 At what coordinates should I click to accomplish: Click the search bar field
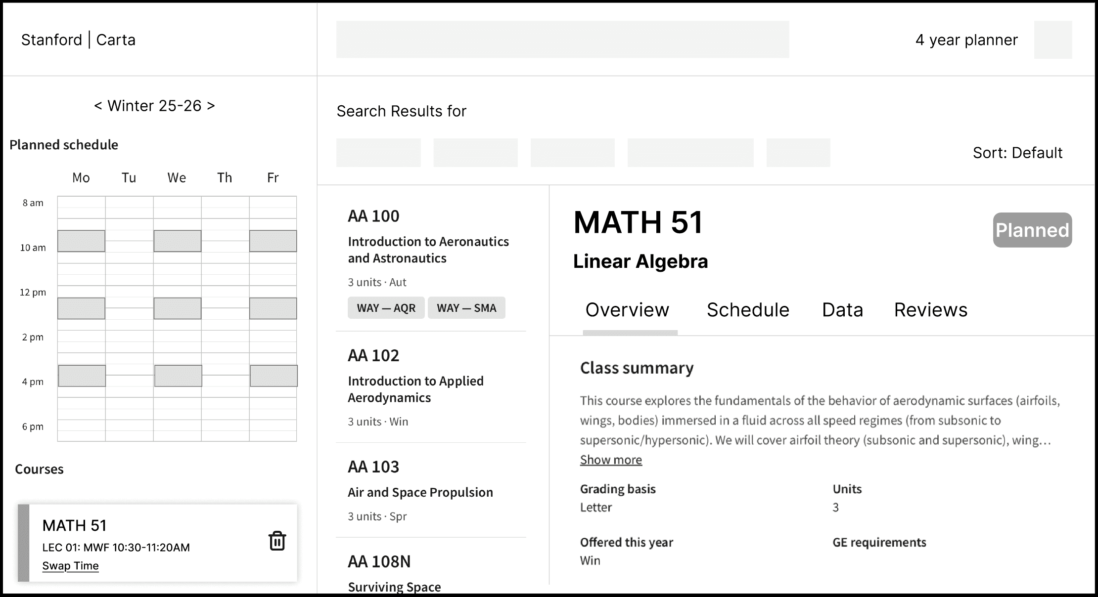(562, 40)
